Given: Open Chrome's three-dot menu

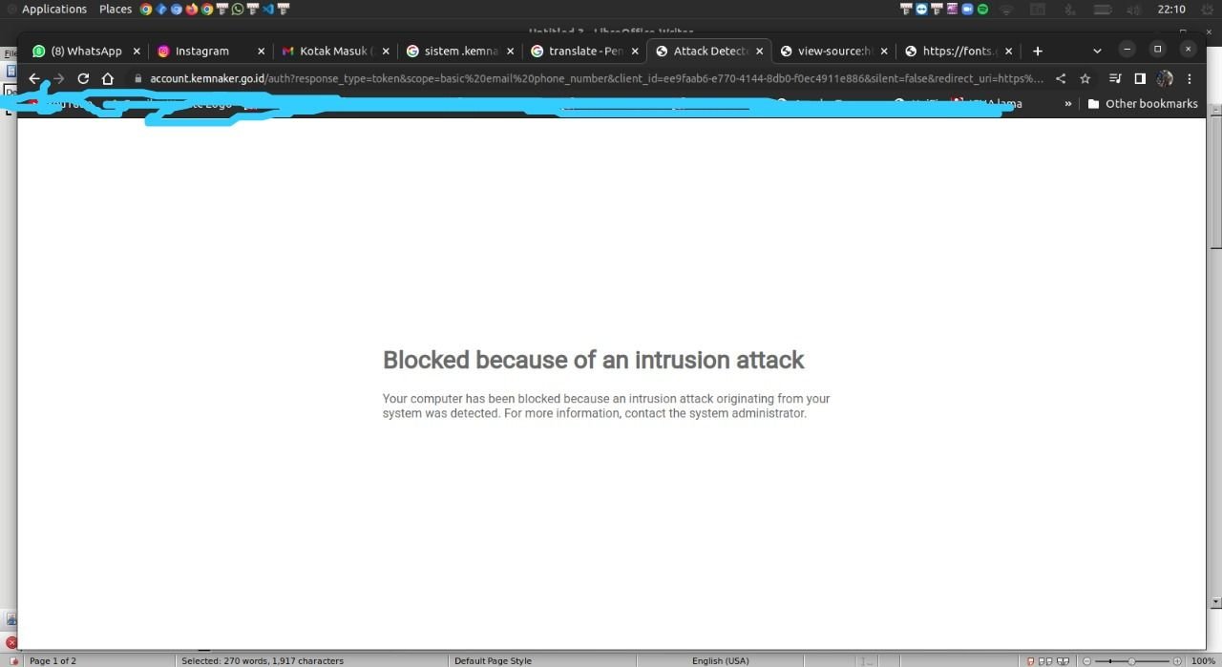Looking at the screenshot, I should [x=1189, y=78].
